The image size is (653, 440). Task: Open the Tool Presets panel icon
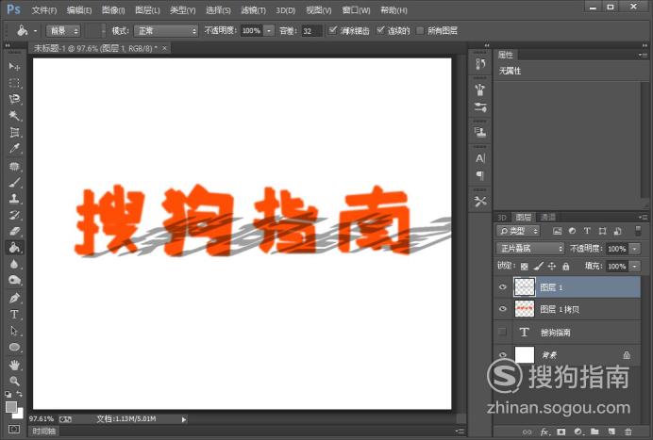click(480, 202)
